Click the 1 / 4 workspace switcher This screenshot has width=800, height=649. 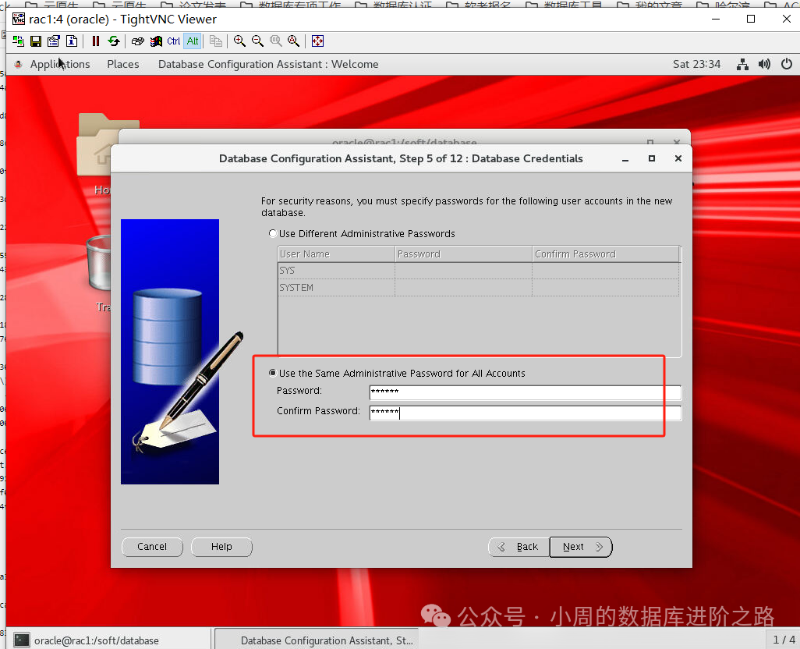click(x=784, y=640)
